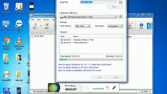Browse for image file with folder icon
The width and height of the screenshot is (167, 94).
click(120, 2)
